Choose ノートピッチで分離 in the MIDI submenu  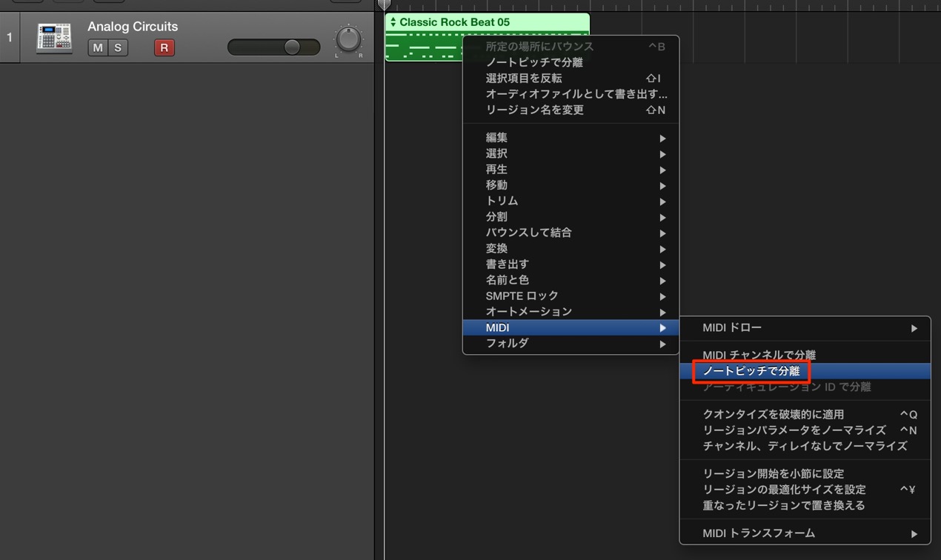805,371
